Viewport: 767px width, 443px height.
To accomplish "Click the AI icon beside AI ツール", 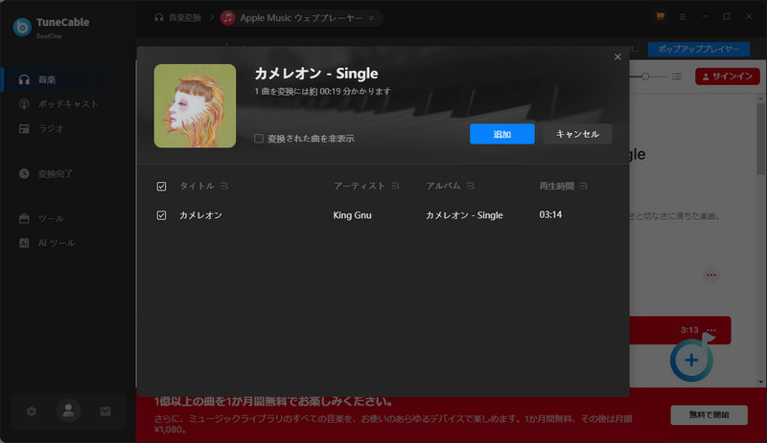I will [x=24, y=243].
